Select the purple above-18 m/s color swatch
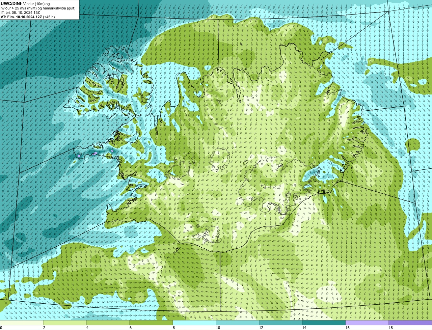Screen dimensions: 432x330 [x=410, y=323]
